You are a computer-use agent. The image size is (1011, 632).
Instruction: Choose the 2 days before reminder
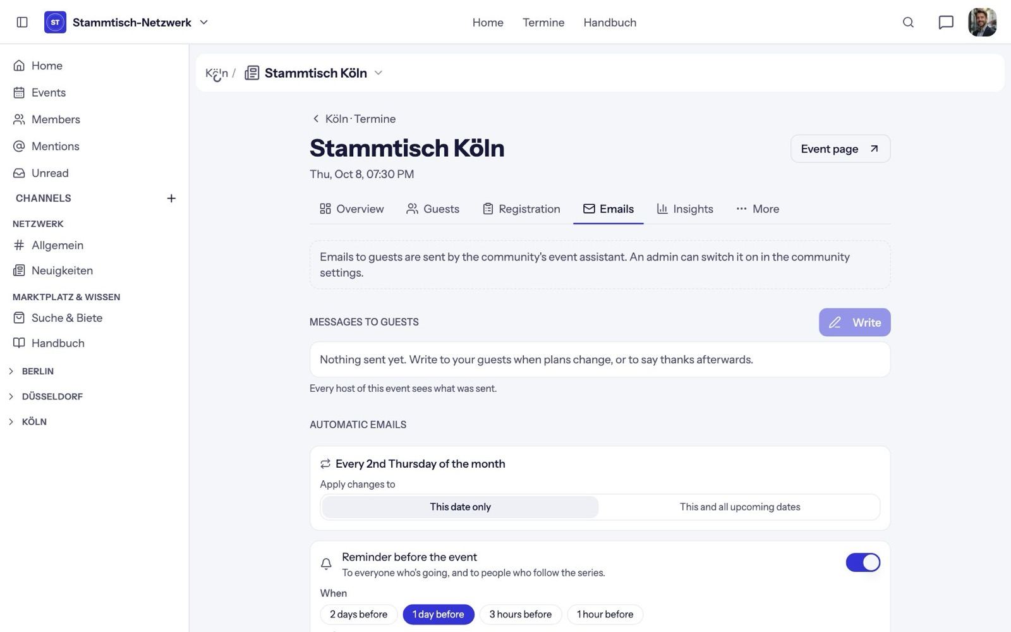[x=358, y=614]
